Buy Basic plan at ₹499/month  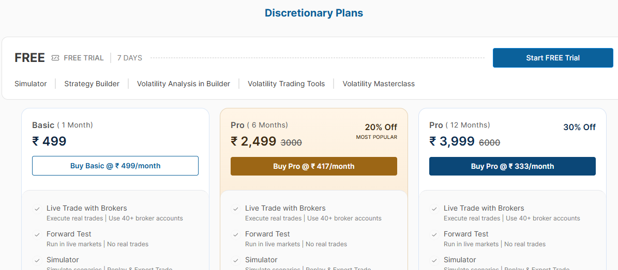point(115,166)
